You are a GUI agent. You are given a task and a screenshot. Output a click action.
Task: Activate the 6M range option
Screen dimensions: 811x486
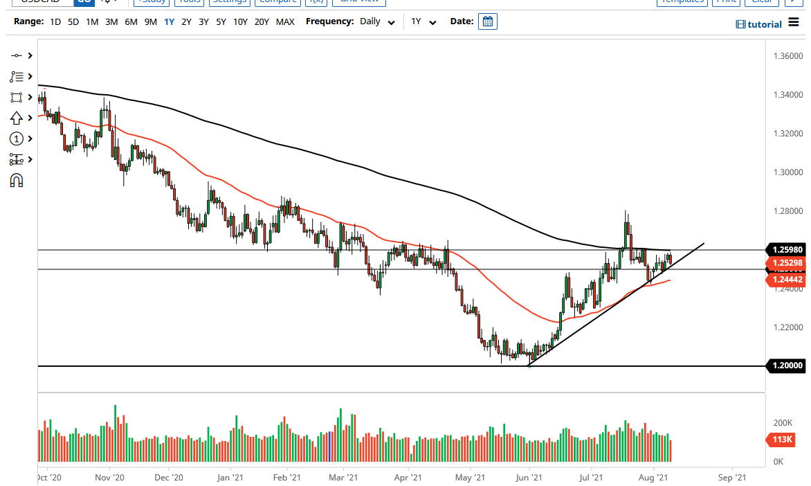(129, 21)
